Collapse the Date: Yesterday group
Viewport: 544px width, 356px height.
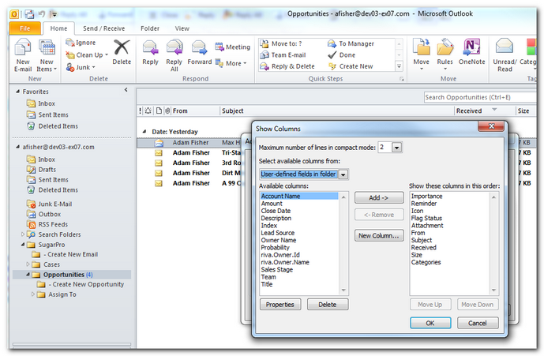tap(144, 132)
